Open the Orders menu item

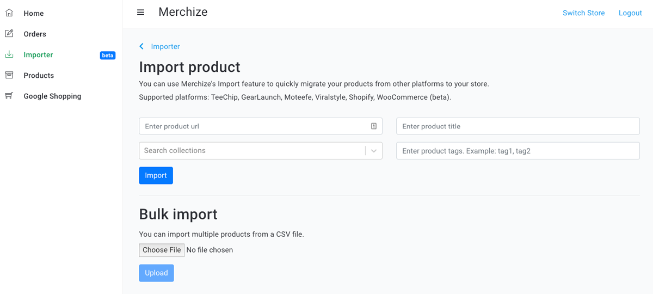tap(35, 34)
